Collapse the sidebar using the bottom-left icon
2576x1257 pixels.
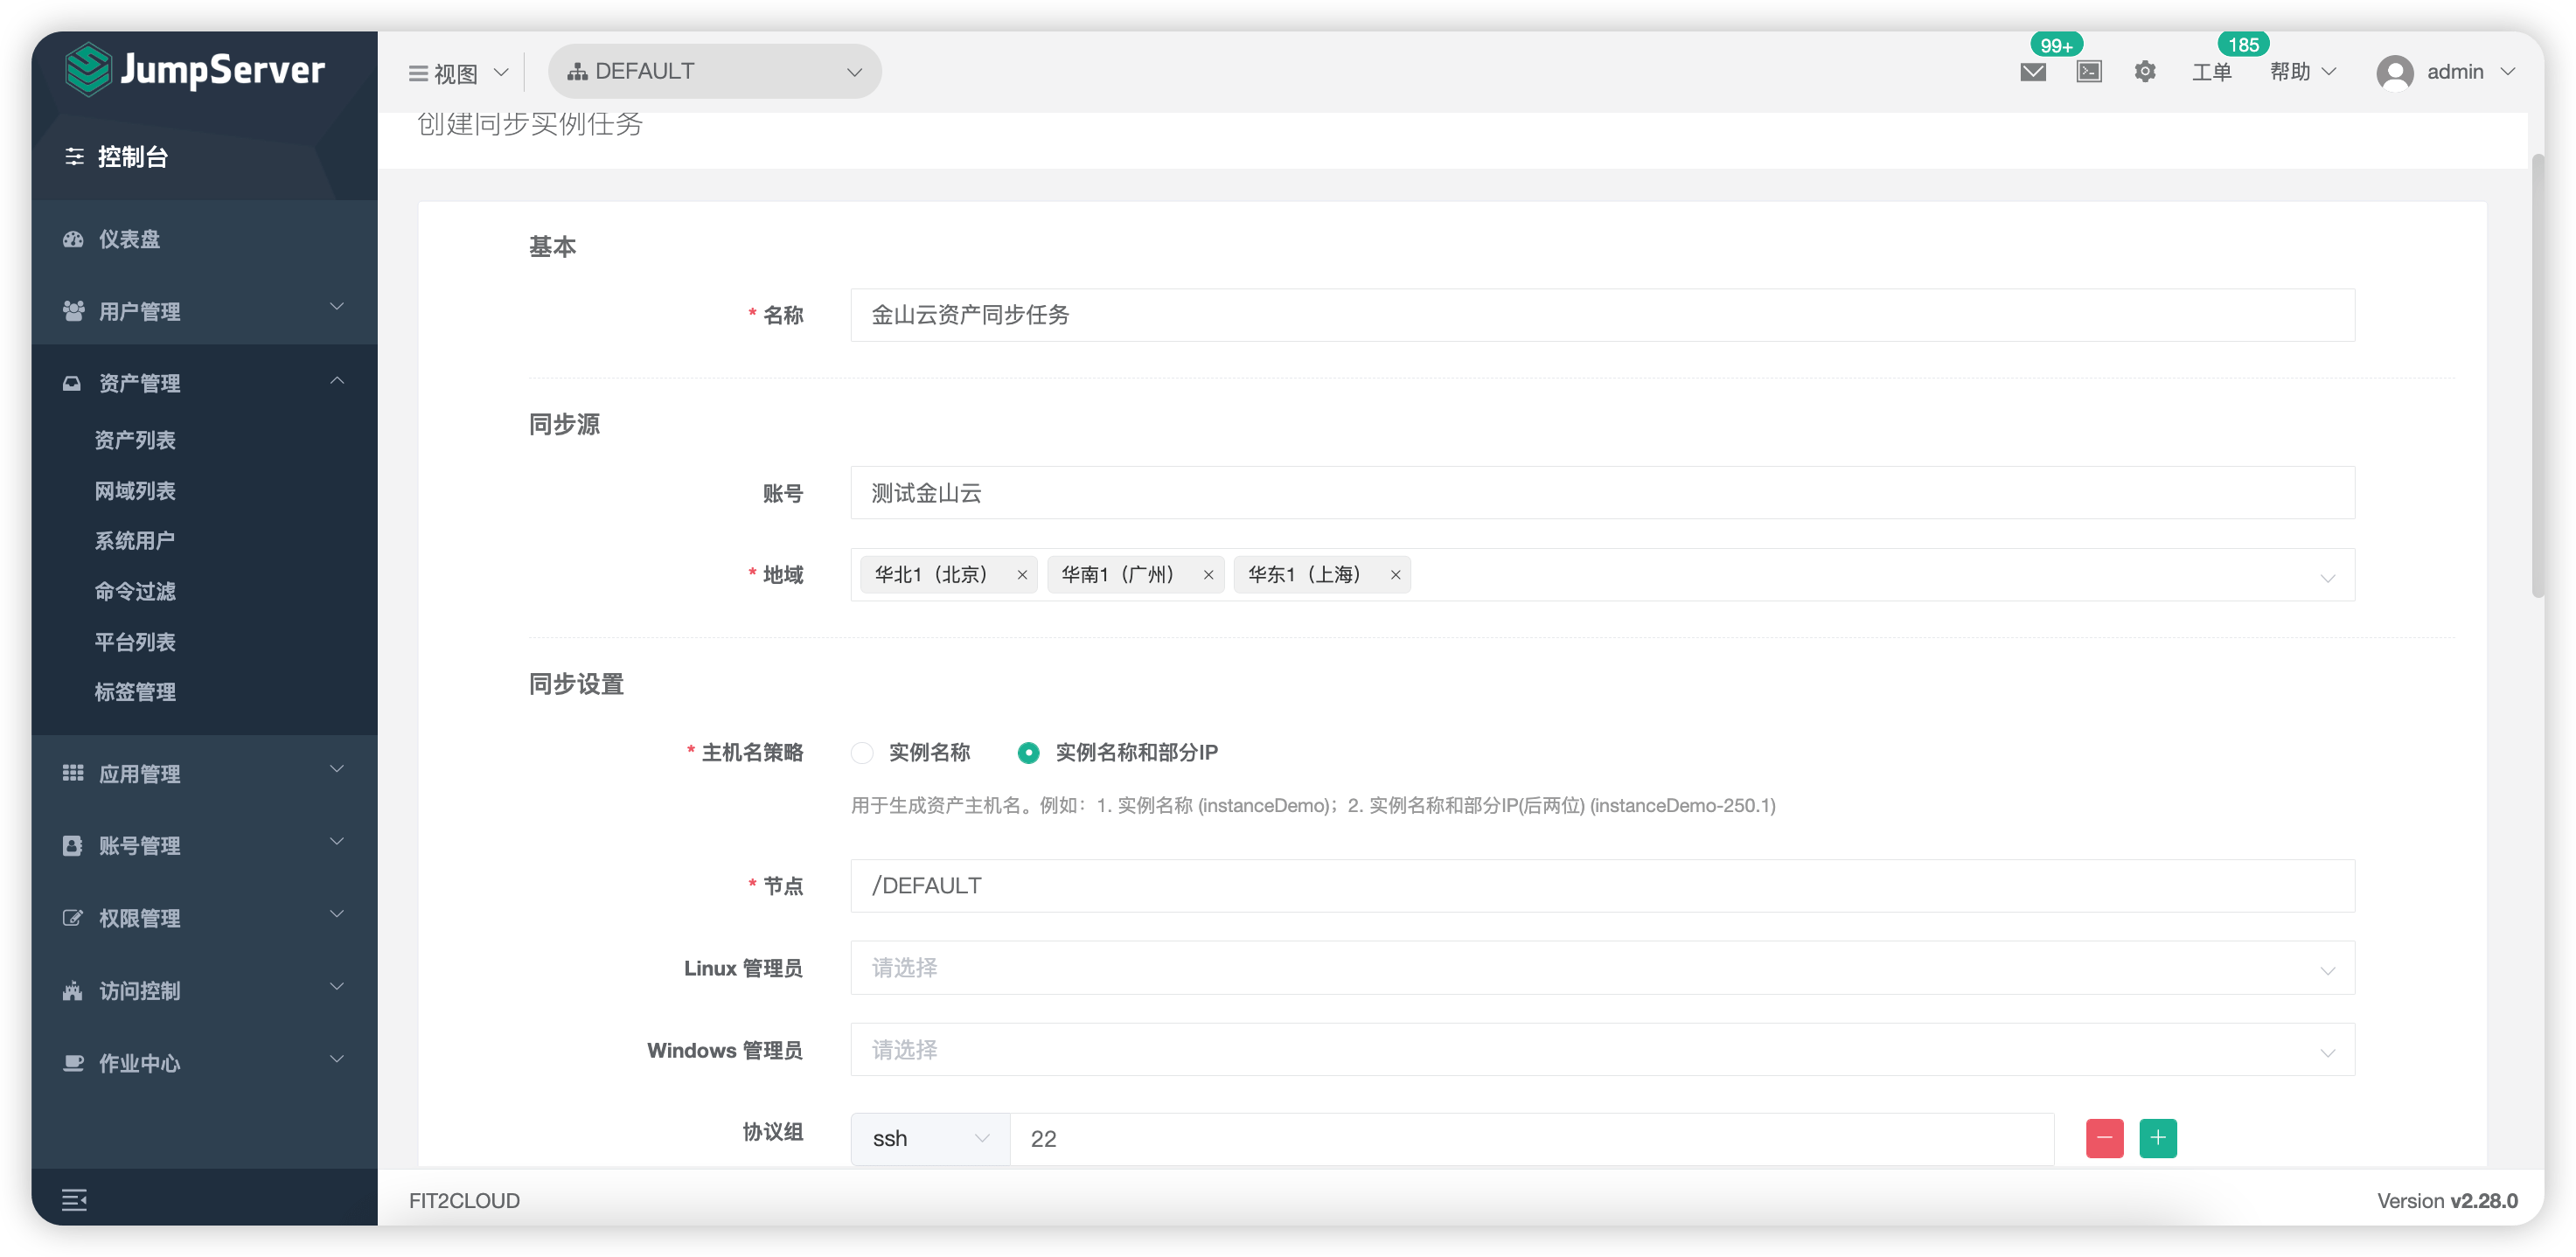click(75, 1199)
